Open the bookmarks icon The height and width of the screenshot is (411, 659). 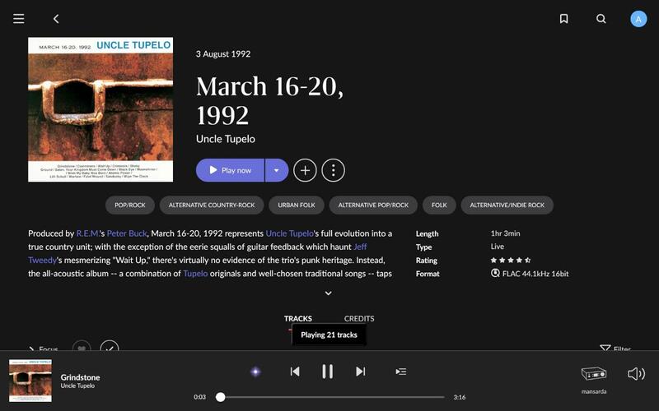coord(564,18)
